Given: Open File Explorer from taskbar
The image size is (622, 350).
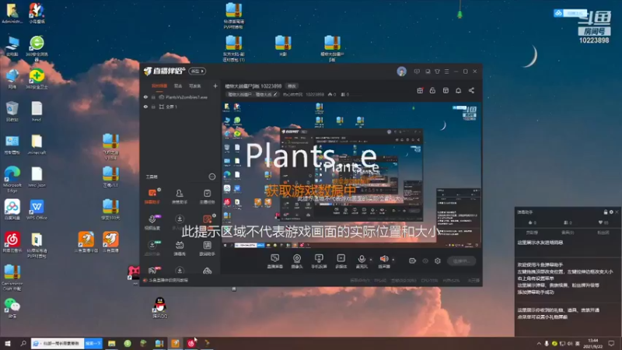Looking at the screenshot, I should coord(111,343).
